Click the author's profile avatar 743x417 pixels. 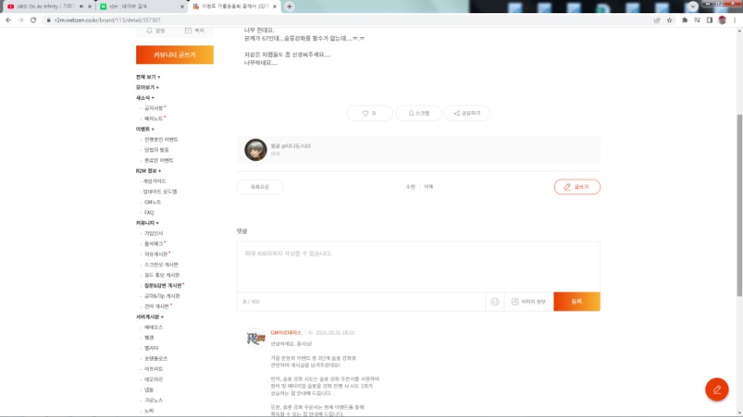pyautogui.click(x=255, y=149)
